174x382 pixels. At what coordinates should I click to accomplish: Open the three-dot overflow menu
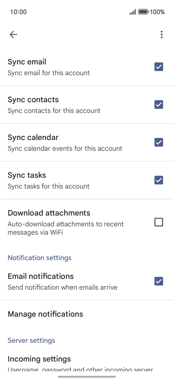click(x=161, y=35)
